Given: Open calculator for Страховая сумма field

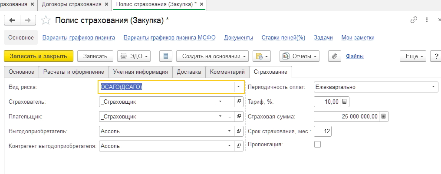Looking at the screenshot, I should click(x=384, y=116).
